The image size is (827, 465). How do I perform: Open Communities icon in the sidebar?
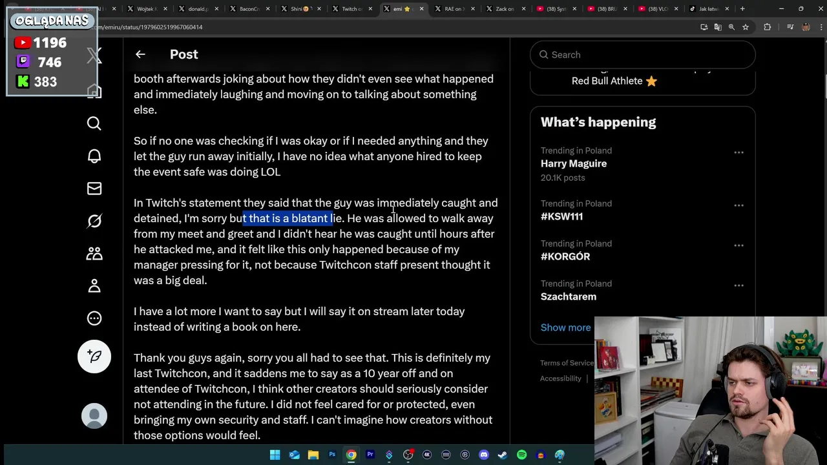[94, 253]
